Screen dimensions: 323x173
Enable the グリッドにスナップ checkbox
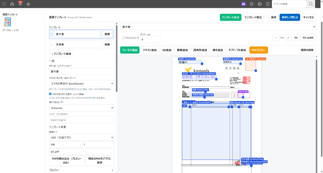point(124,38)
